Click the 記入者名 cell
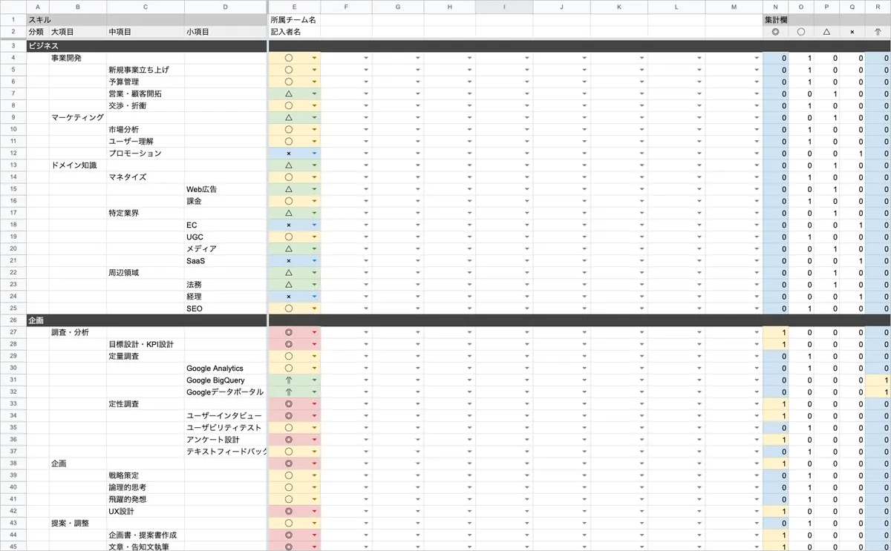 coord(294,32)
